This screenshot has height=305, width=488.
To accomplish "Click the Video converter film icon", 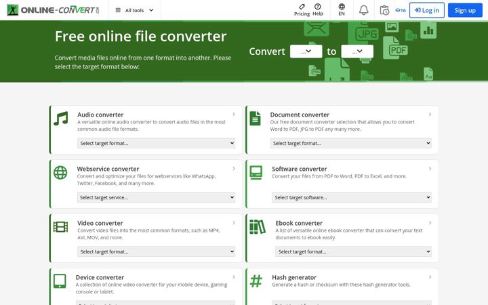I will (x=61, y=227).
